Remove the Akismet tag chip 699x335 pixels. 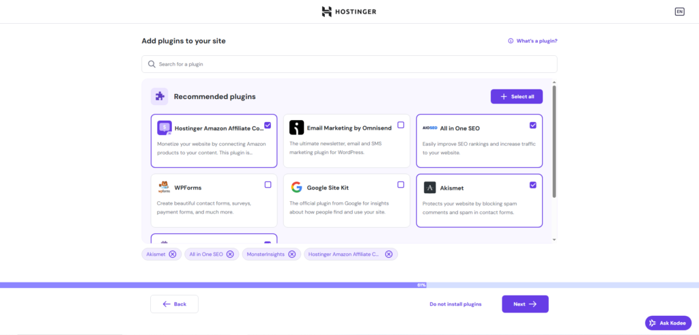pyautogui.click(x=173, y=254)
